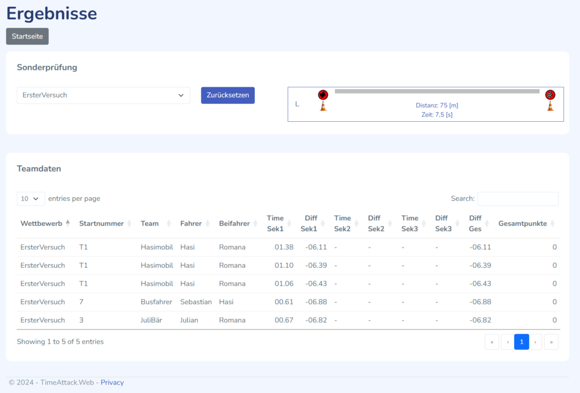Click the JuliBär team cell
The image size is (580, 393).
click(x=151, y=320)
